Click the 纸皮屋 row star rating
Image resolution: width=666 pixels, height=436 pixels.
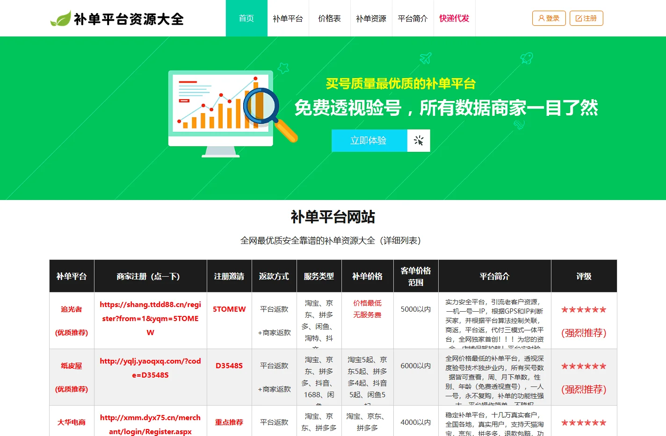pos(584,366)
